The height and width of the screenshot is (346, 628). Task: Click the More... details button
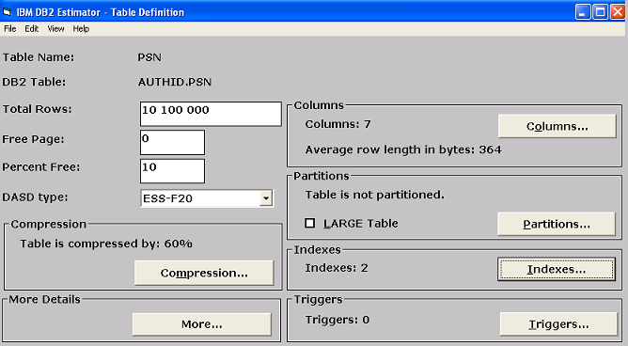point(202,324)
